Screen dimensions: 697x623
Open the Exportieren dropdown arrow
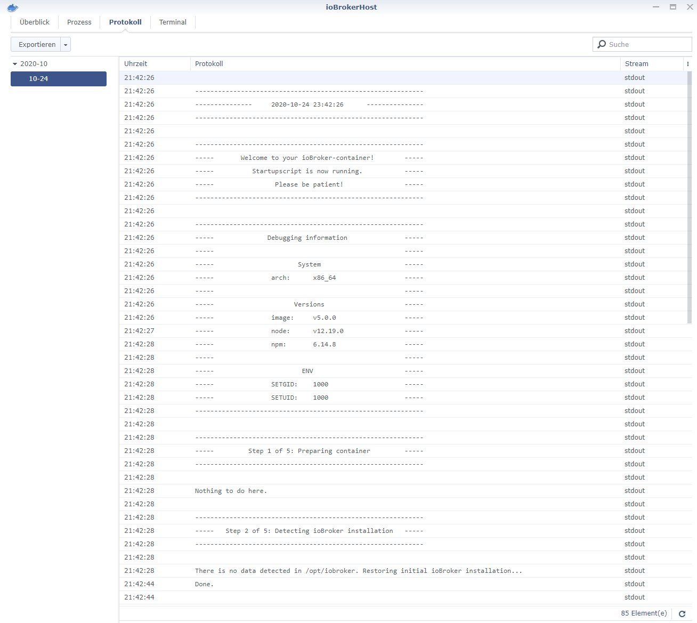(x=66, y=45)
